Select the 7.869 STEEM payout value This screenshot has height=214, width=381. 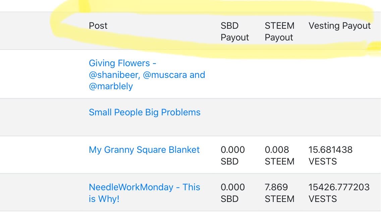[279, 193]
